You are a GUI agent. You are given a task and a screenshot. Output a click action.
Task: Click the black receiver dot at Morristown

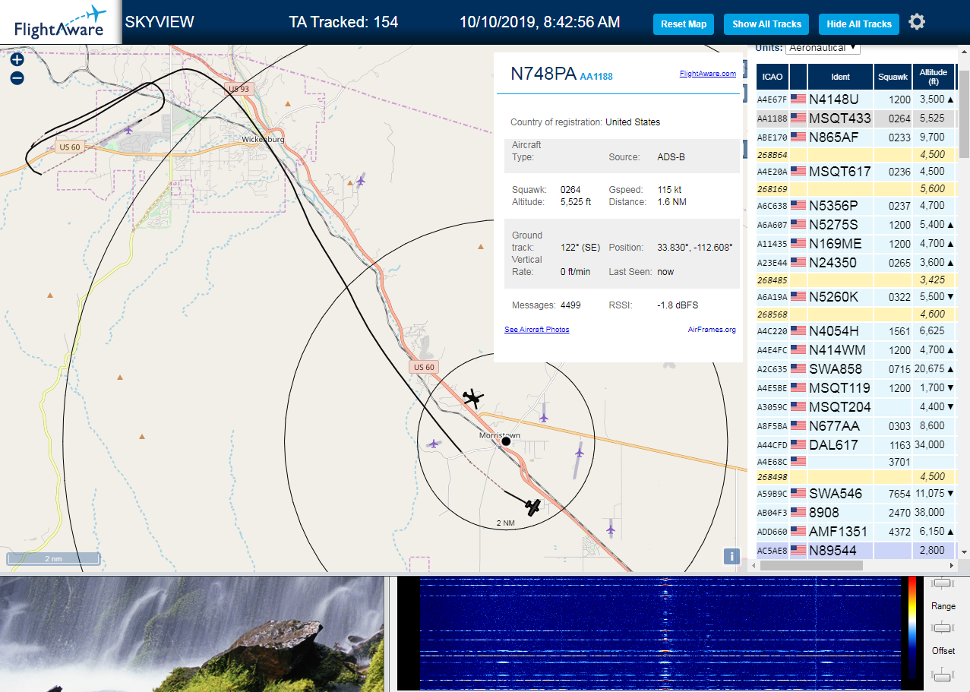click(x=506, y=441)
